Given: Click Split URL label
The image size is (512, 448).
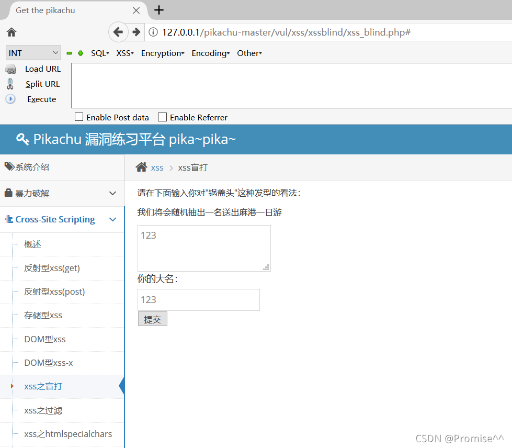Looking at the screenshot, I should tap(43, 84).
